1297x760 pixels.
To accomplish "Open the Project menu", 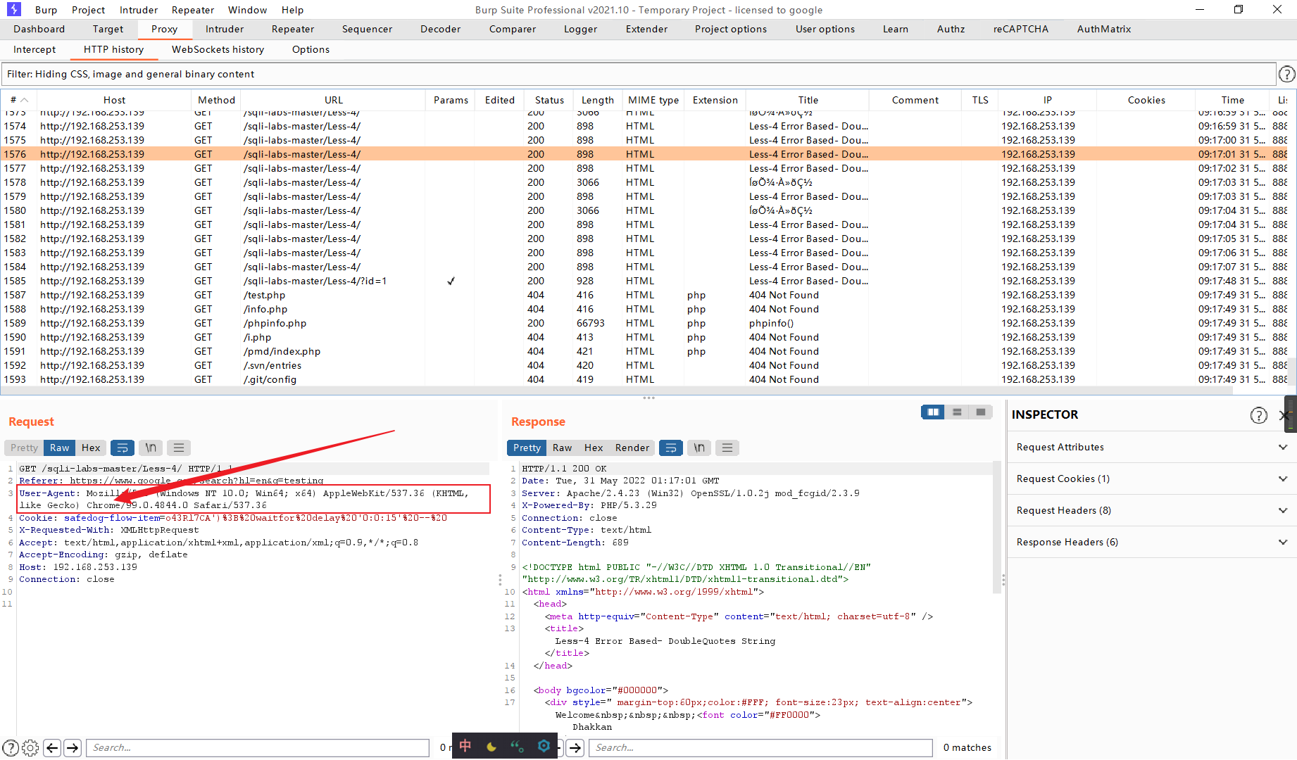I will (88, 10).
